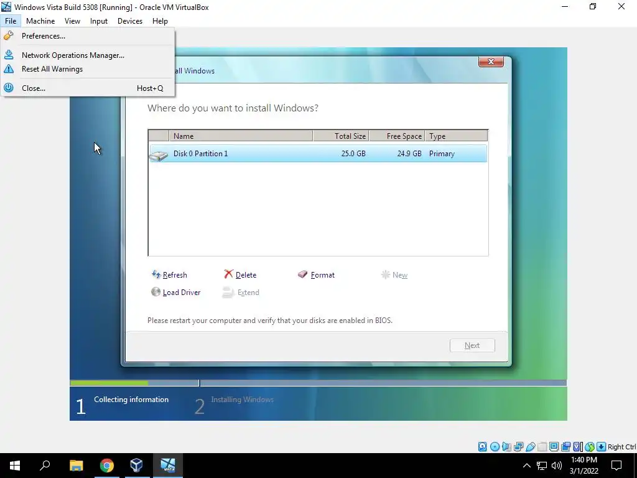Image resolution: width=637 pixels, height=478 pixels.
Task: Click the Close power icon in File menu
Action: [9, 88]
